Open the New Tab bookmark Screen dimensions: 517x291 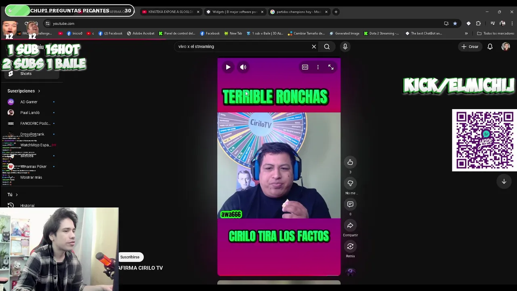point(233,34)
